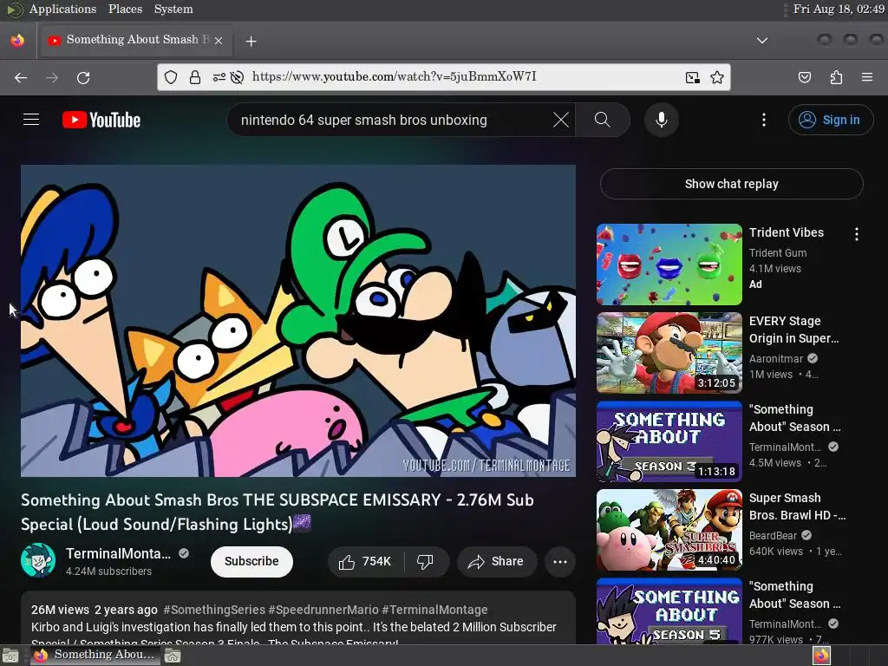Close the Something About Smash tab
Screen dimensions: 888x666
point(218,40)
